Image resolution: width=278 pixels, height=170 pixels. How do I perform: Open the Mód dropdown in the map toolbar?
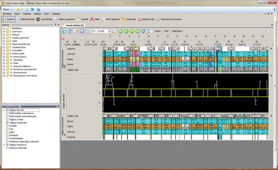click(x=167, y=31)
